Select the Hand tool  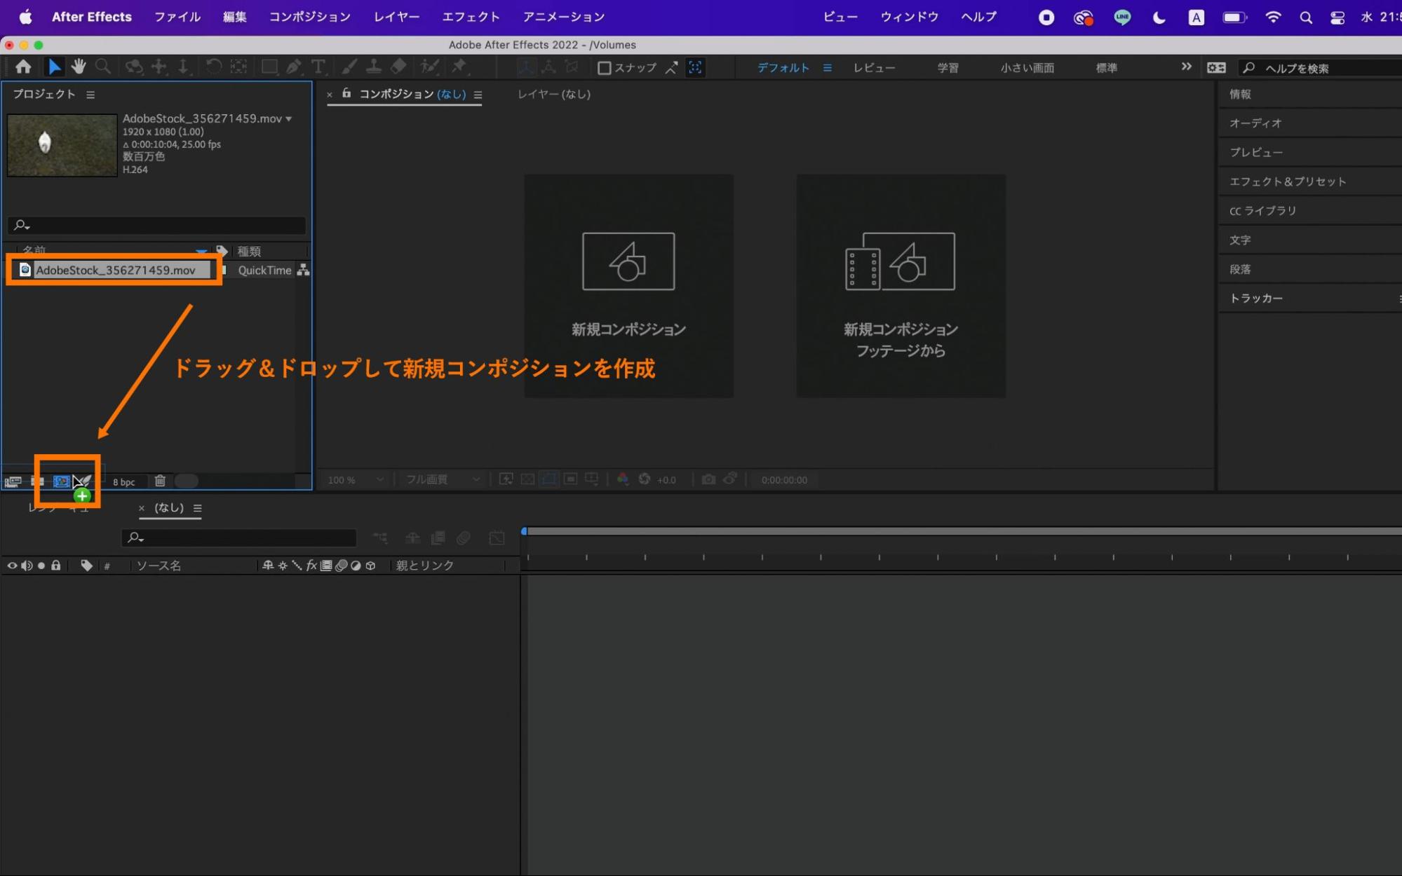(79, 67)
